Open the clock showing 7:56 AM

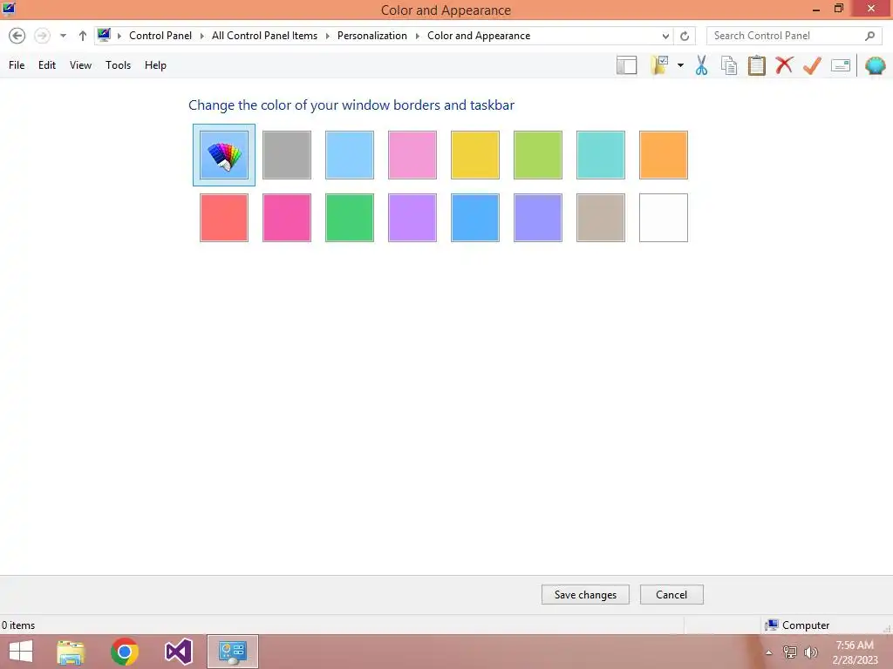(x=855, y=652)
